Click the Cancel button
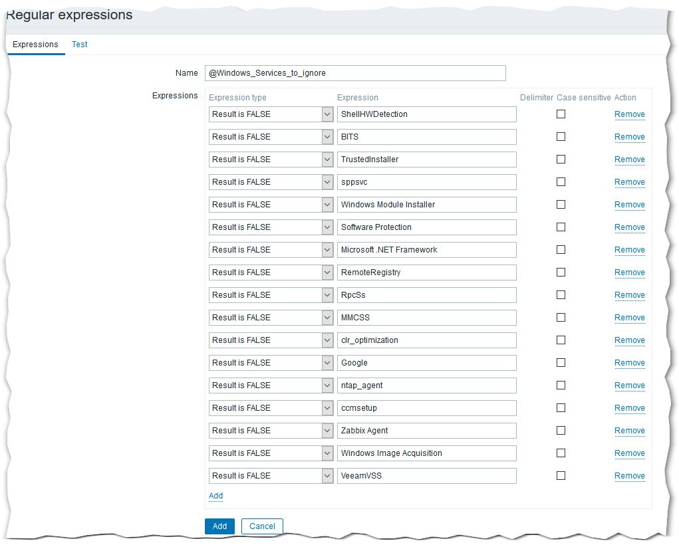The image size is (679, 547). pyautogui.click(x=262, y=526)
